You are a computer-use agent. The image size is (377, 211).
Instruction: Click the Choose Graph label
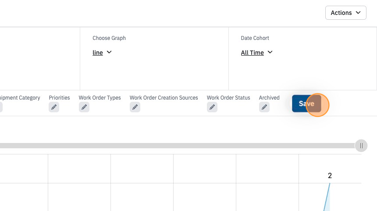tap(109, 38)
